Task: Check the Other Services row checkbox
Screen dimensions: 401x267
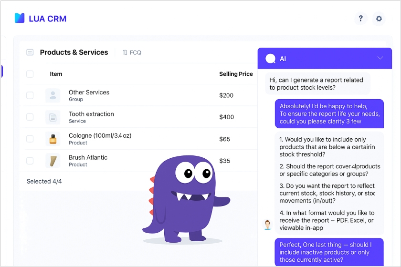Action: coord(30,95)
